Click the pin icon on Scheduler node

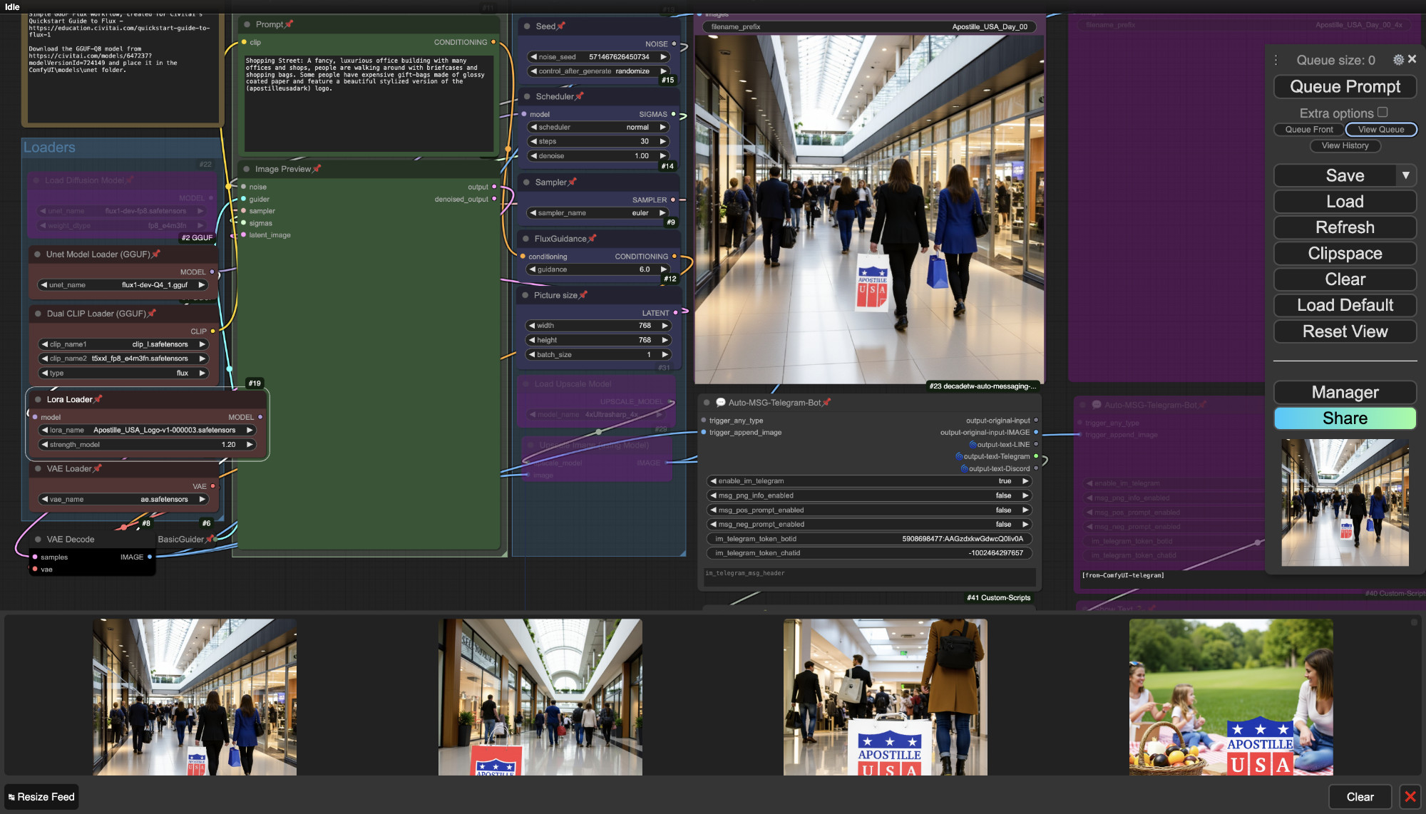(579, 96)
